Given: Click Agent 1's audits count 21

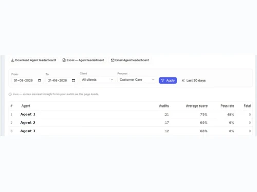Looking at the screenshot, I should click(167, 114).
